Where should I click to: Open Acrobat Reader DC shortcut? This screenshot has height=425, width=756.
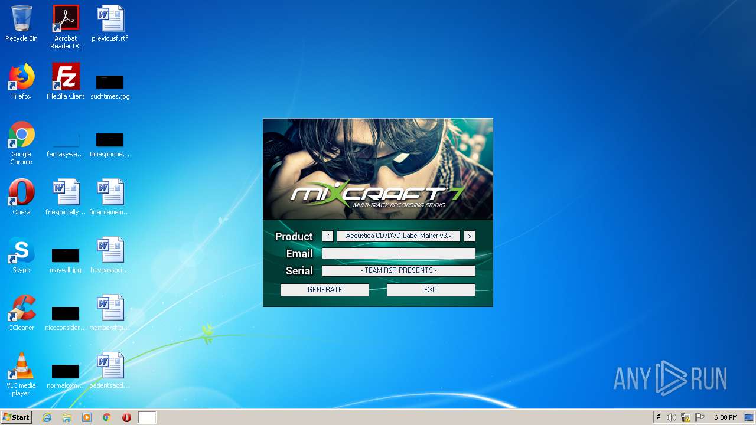(66, 27)
